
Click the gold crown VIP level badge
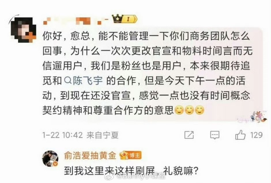[x=124, y=19]
